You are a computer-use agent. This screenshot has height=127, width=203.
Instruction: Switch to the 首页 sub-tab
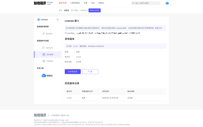coord(60,10)
